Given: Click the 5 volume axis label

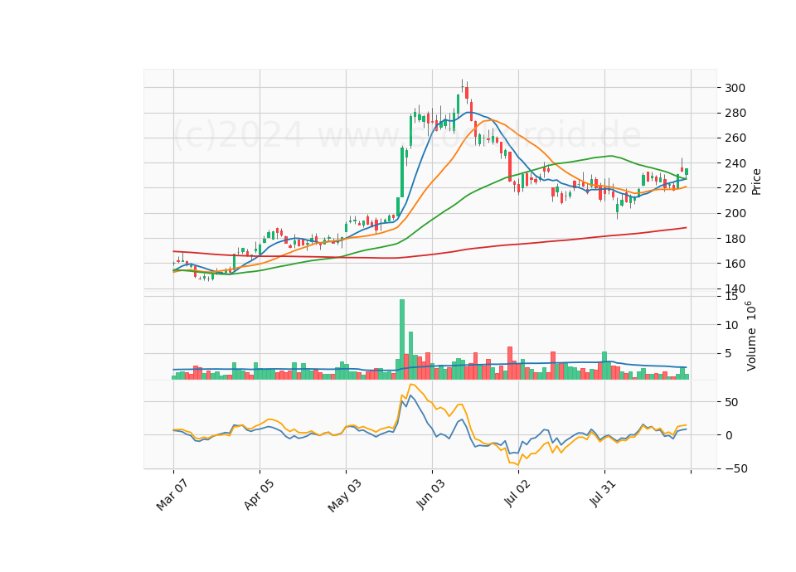Looking at the screenshot, I should 729,353.
